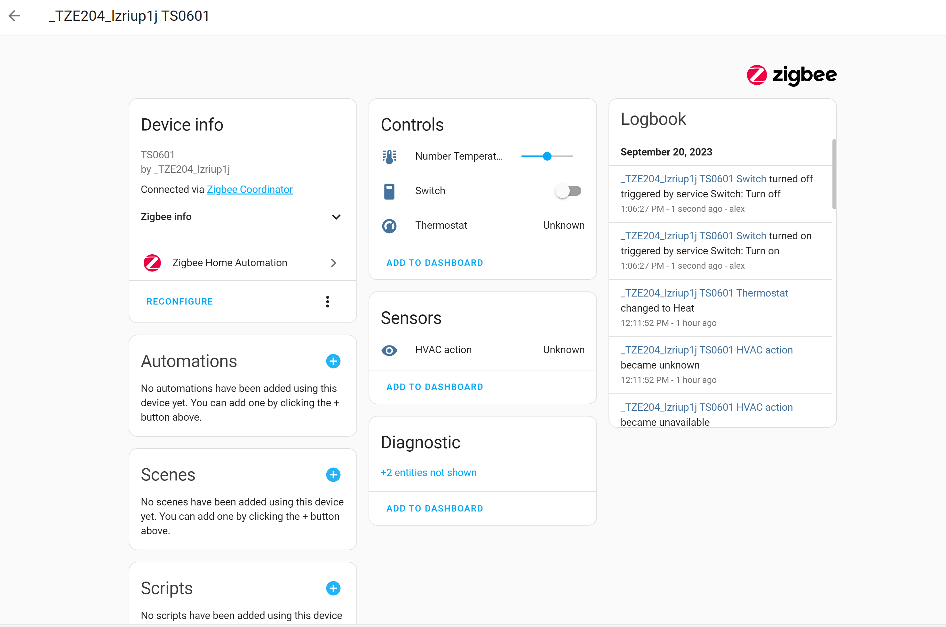946x627 pixels.
Task: Open the Thermostat logbook entry link
Action: click(704, 293)
